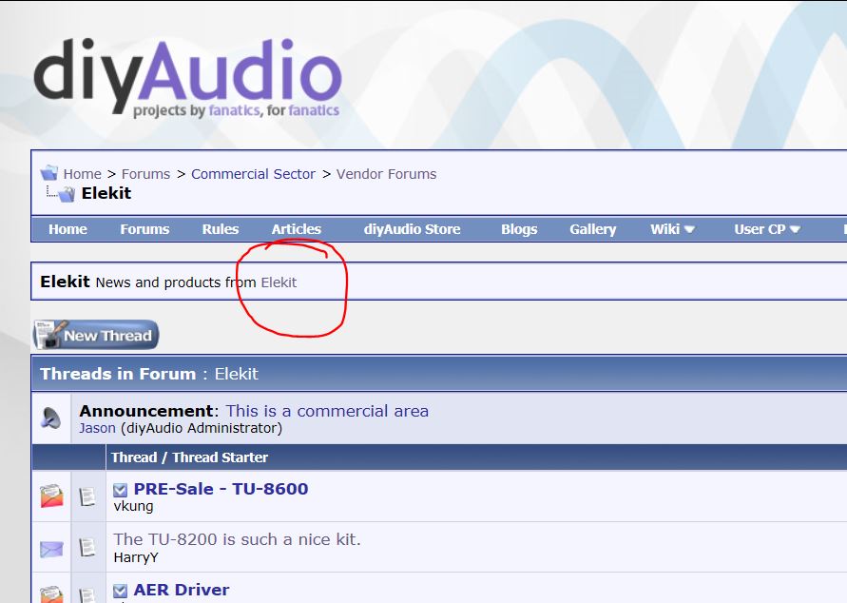
Task: Open 'The TU-8200 is such a nice kit.' thread
Action: [237, 539]
